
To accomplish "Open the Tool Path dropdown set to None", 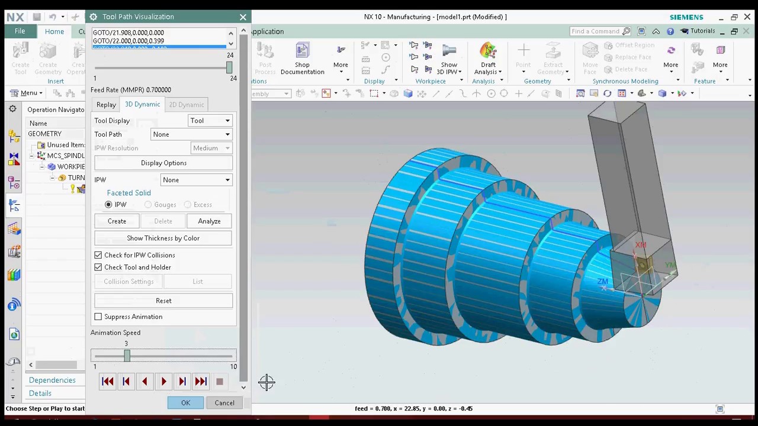I will (191, 134).
